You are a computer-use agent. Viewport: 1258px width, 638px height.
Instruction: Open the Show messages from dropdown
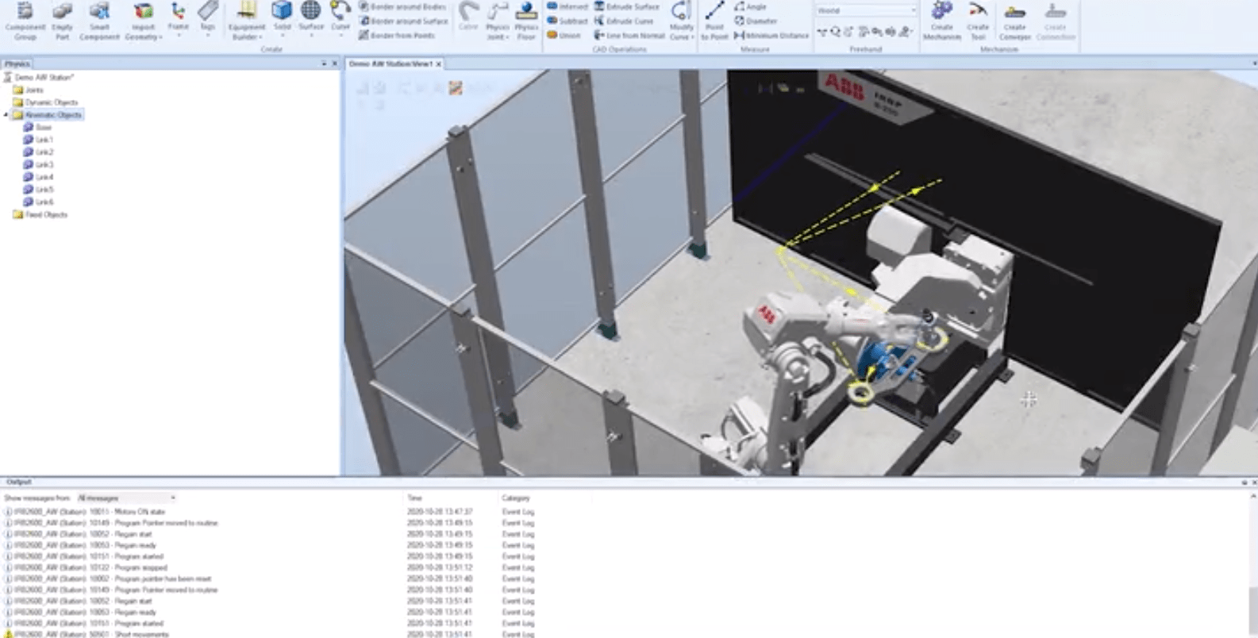126,498
